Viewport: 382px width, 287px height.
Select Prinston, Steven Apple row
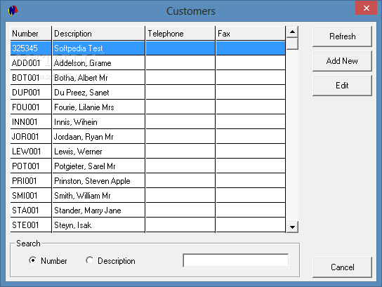pyautogui.click(x=99, y=181)
